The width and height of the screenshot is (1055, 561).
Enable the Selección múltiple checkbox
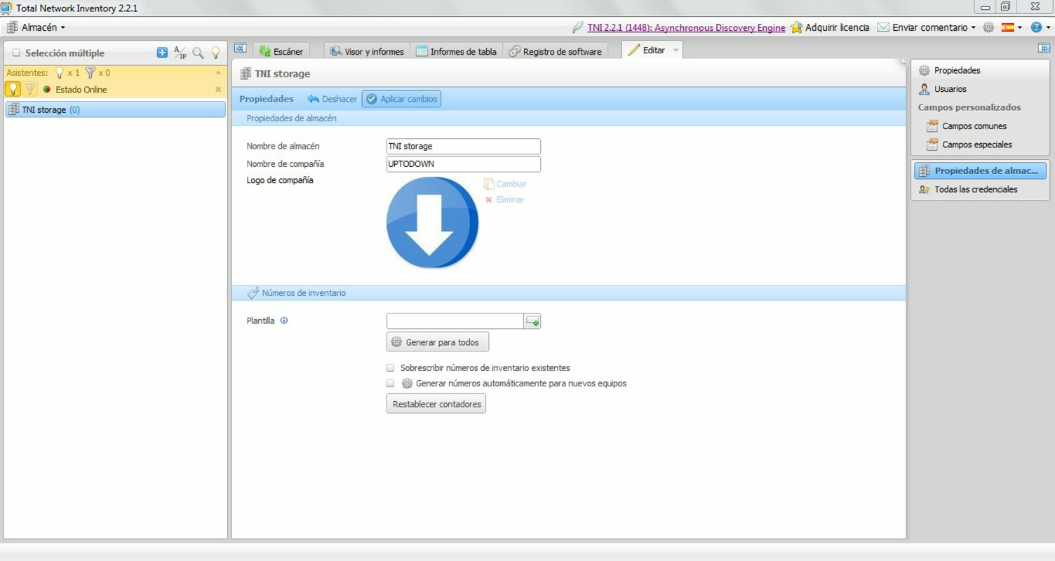(x=17, y=53)
